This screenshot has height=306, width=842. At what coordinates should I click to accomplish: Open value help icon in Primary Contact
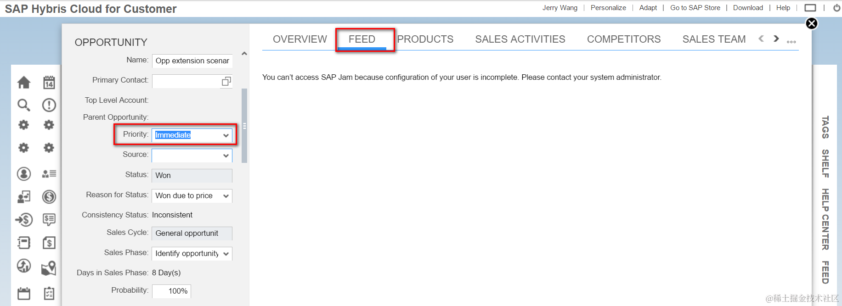click(226, 81)
